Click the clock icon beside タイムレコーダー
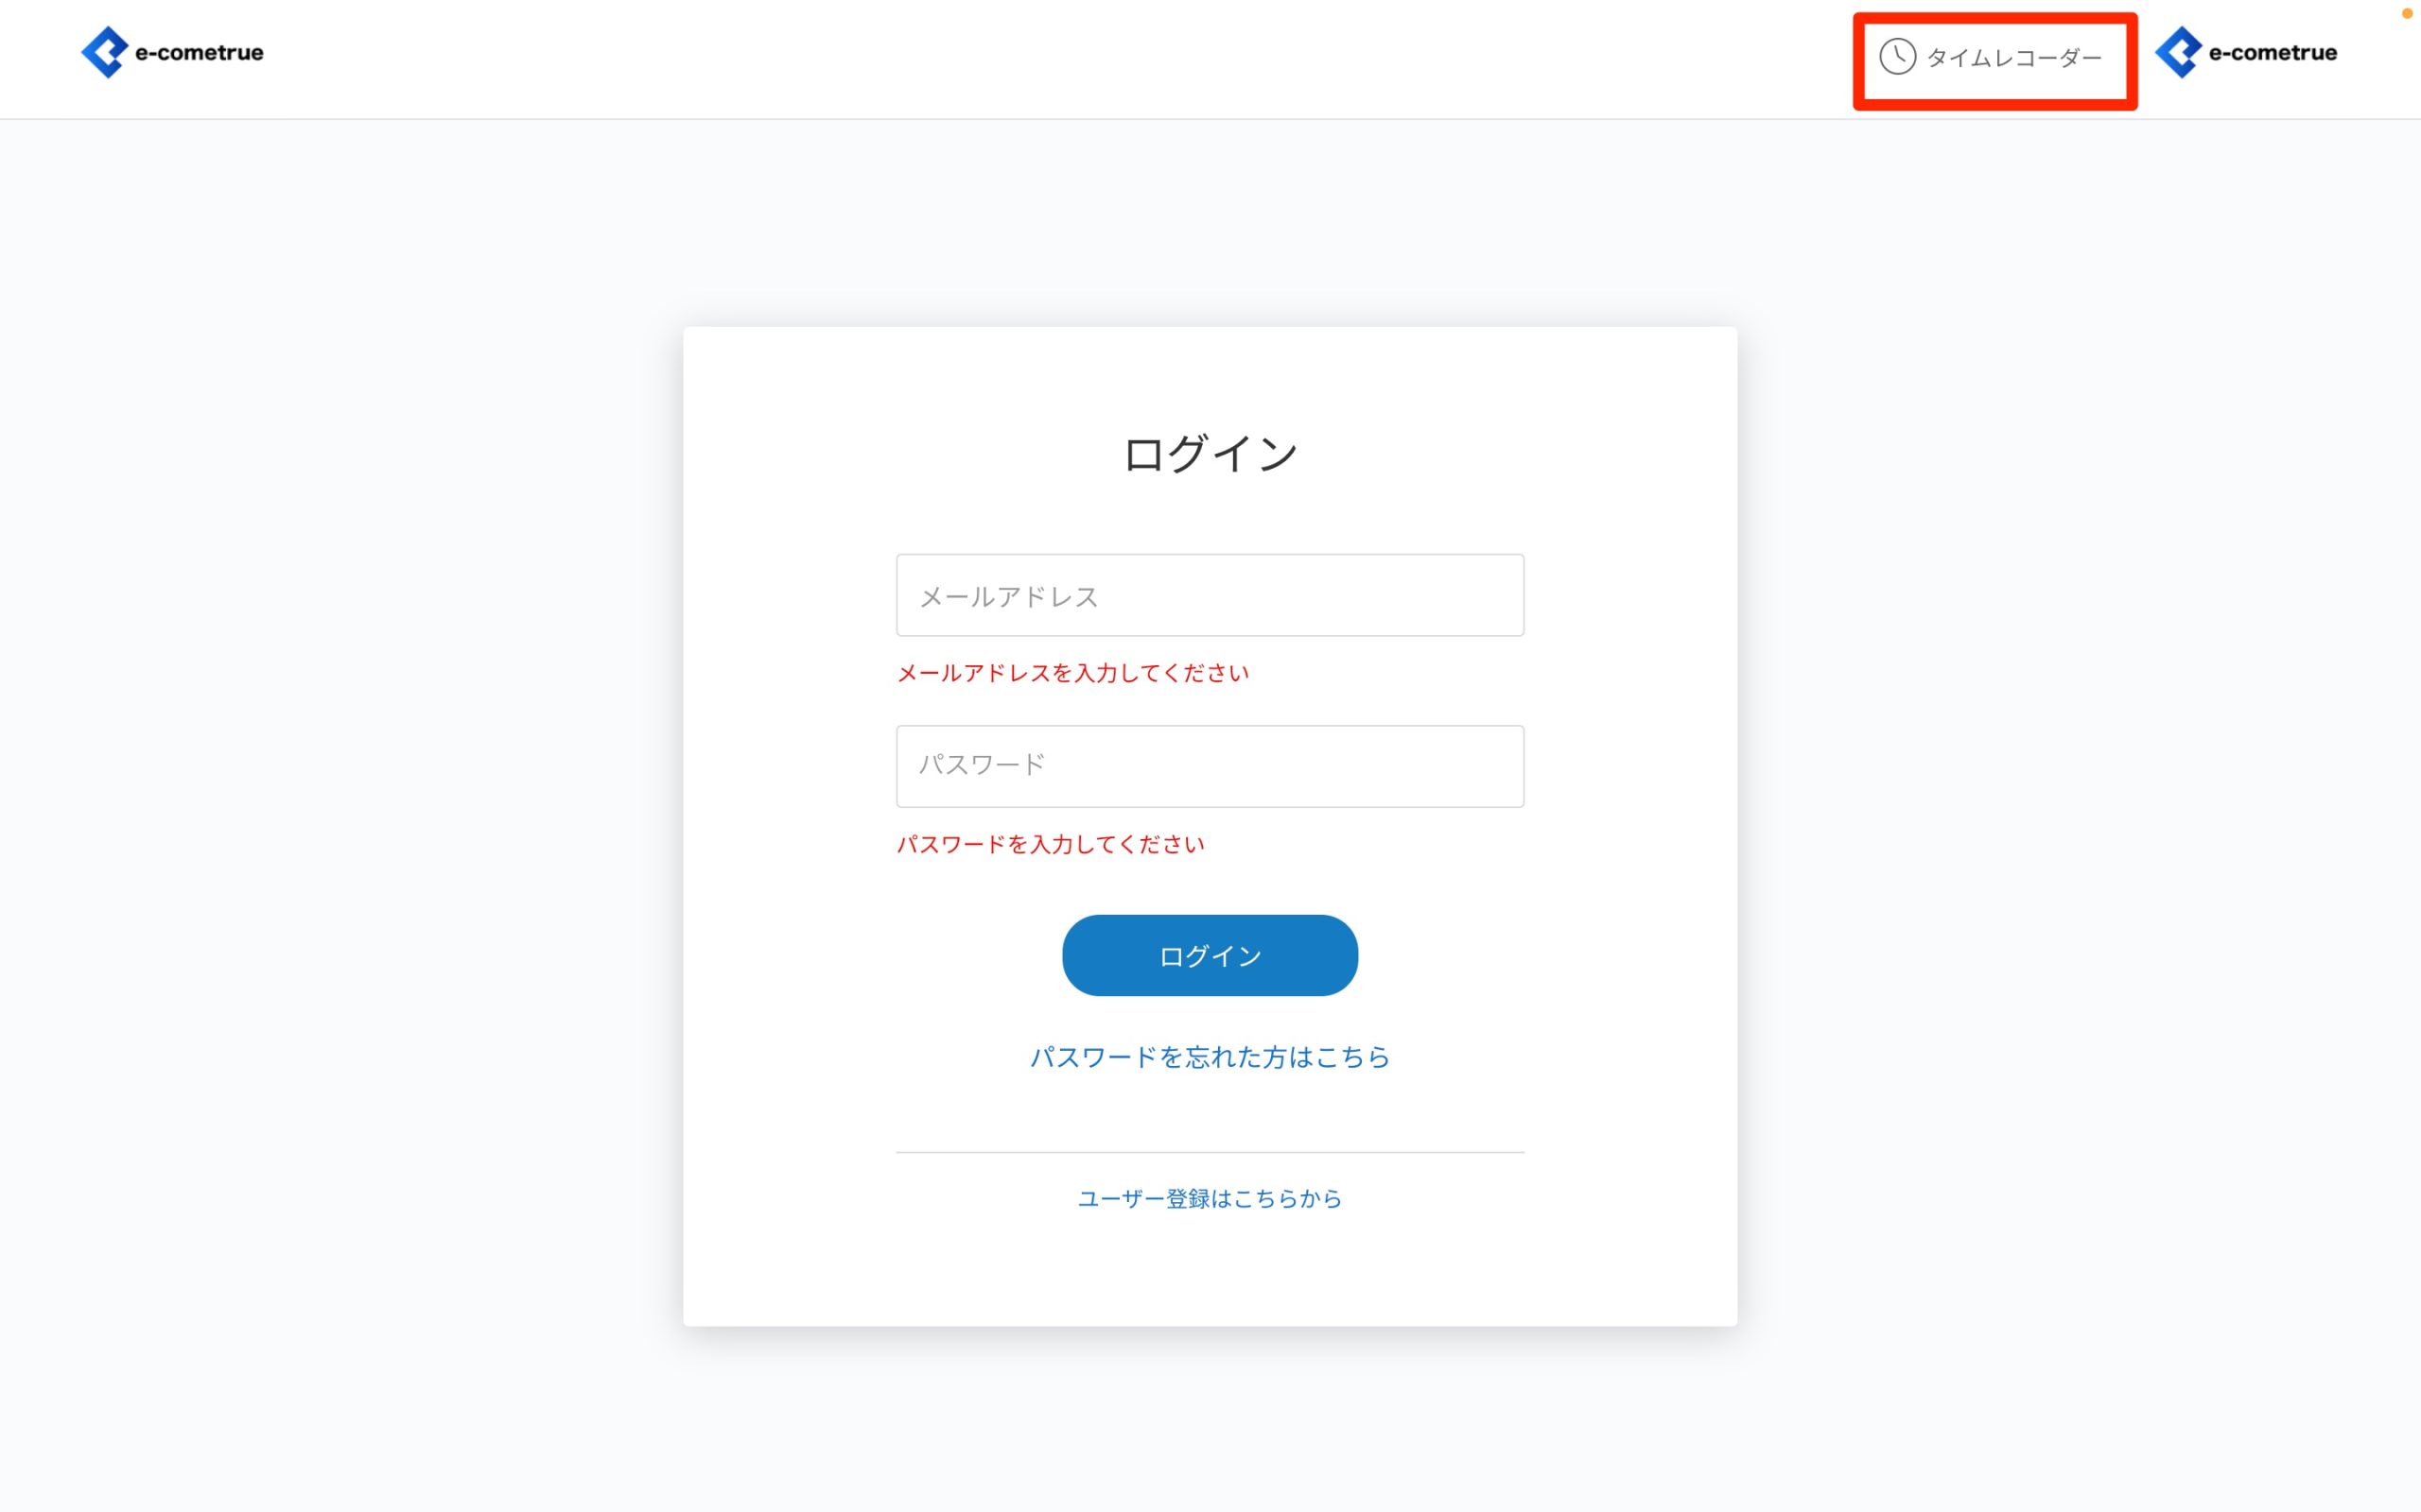This screenshot has height=1512, width=2421. [x=1897, y=57]
